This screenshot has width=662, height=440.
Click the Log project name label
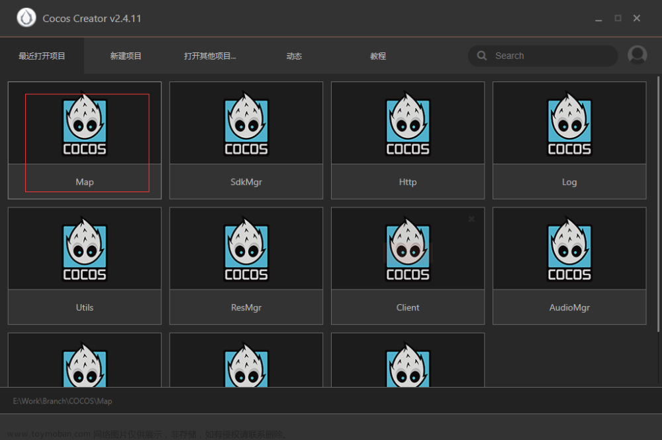569,182
